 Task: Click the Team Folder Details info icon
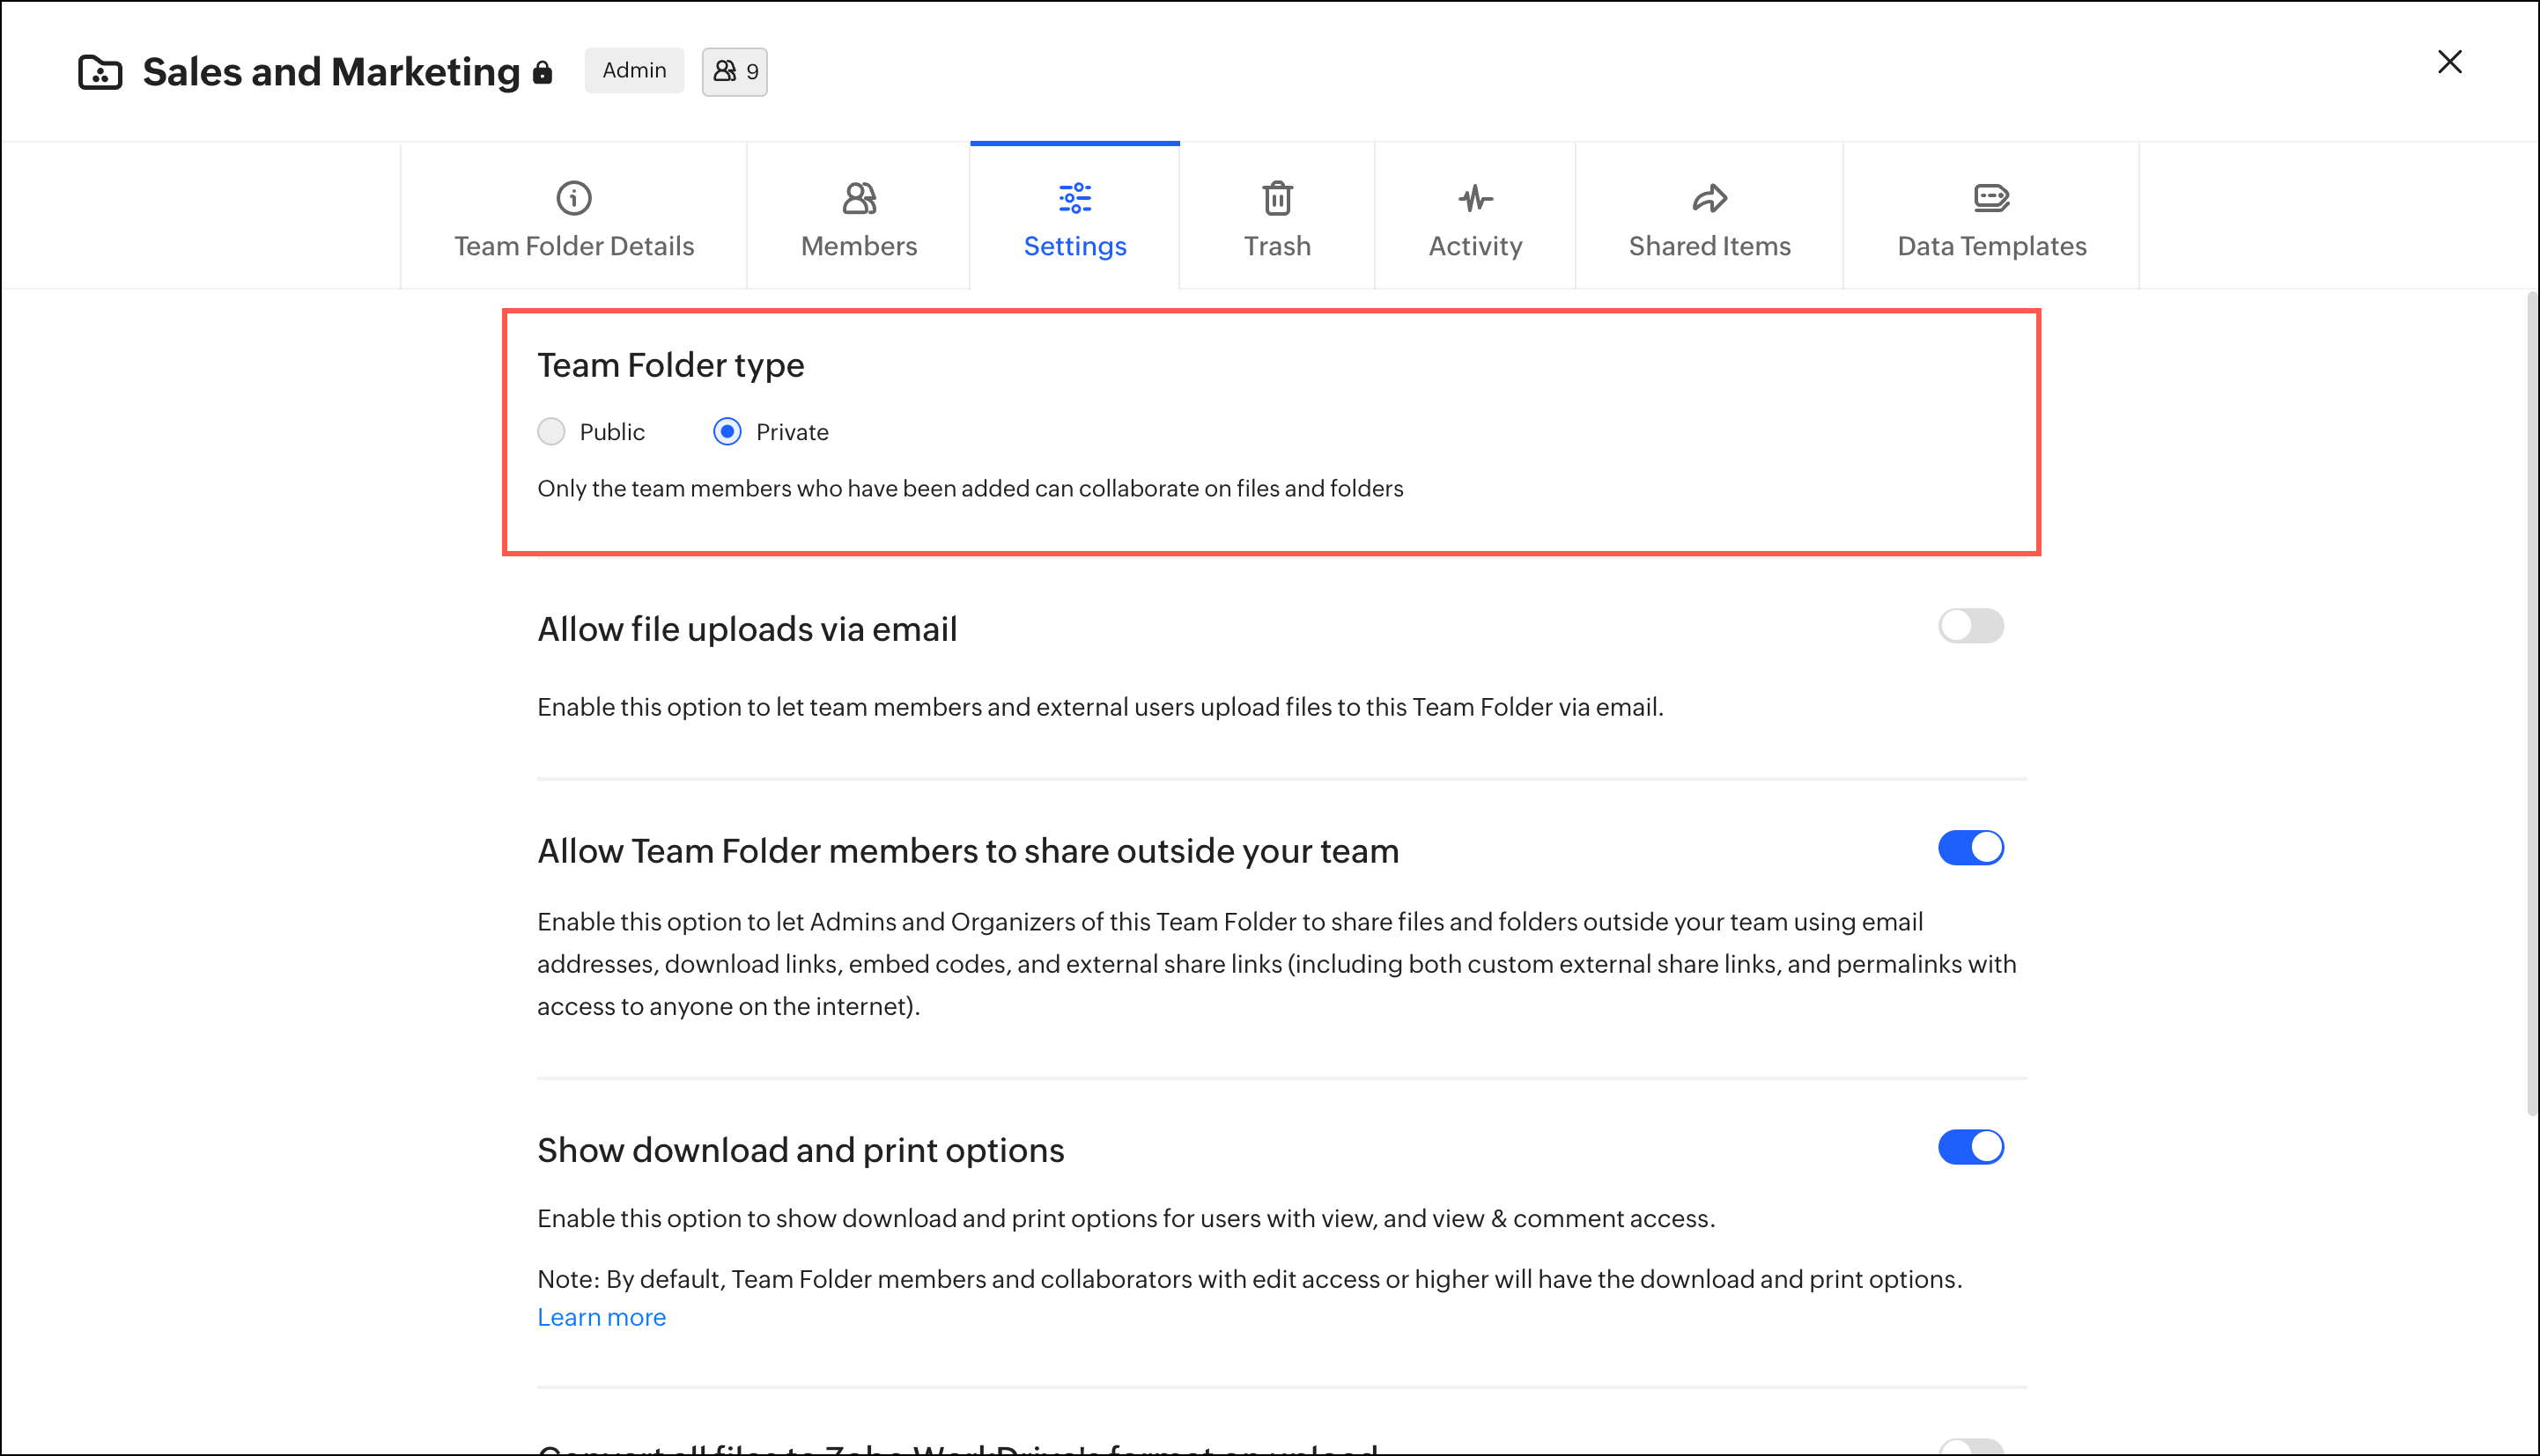[573, 198]
